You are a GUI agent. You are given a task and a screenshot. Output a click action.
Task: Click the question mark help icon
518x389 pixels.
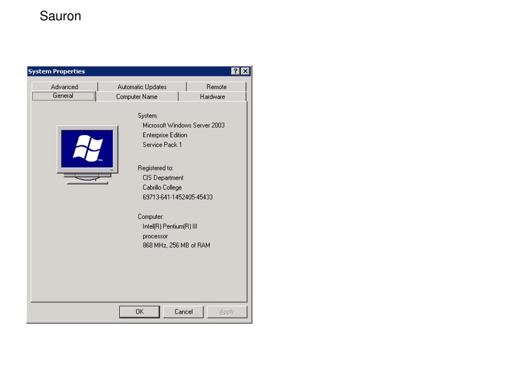[x=235, y=71]
